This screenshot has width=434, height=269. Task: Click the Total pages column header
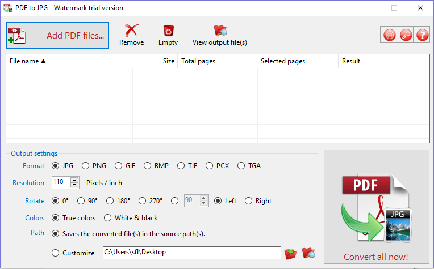pyautogui.click(x=218, y=61)
